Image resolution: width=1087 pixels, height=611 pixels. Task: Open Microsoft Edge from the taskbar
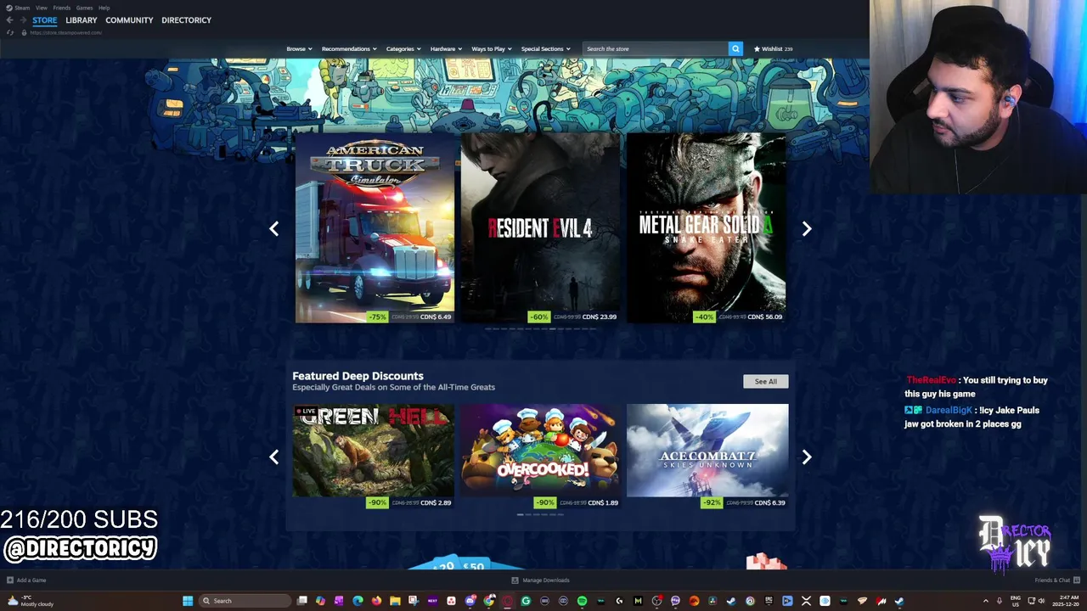pos(358,601)
